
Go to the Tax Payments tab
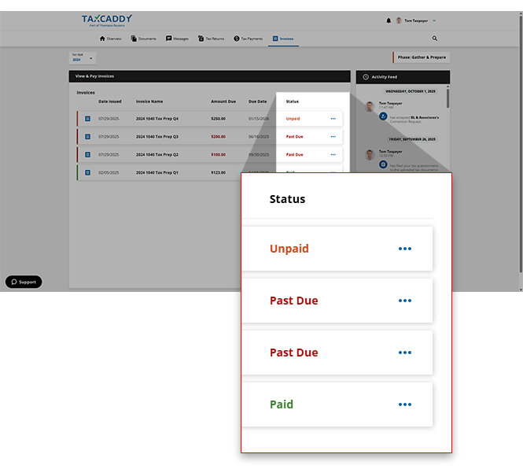[x=247, y=39]
